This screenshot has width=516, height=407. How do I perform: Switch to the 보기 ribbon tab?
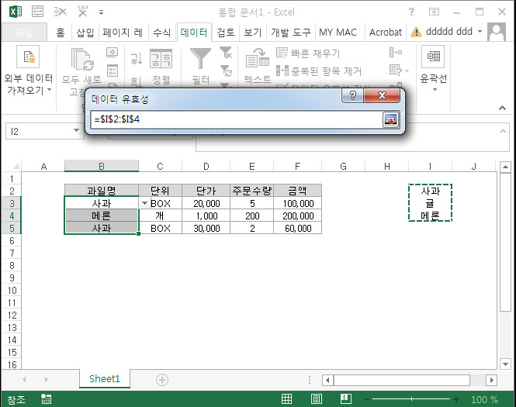point(253,33)
